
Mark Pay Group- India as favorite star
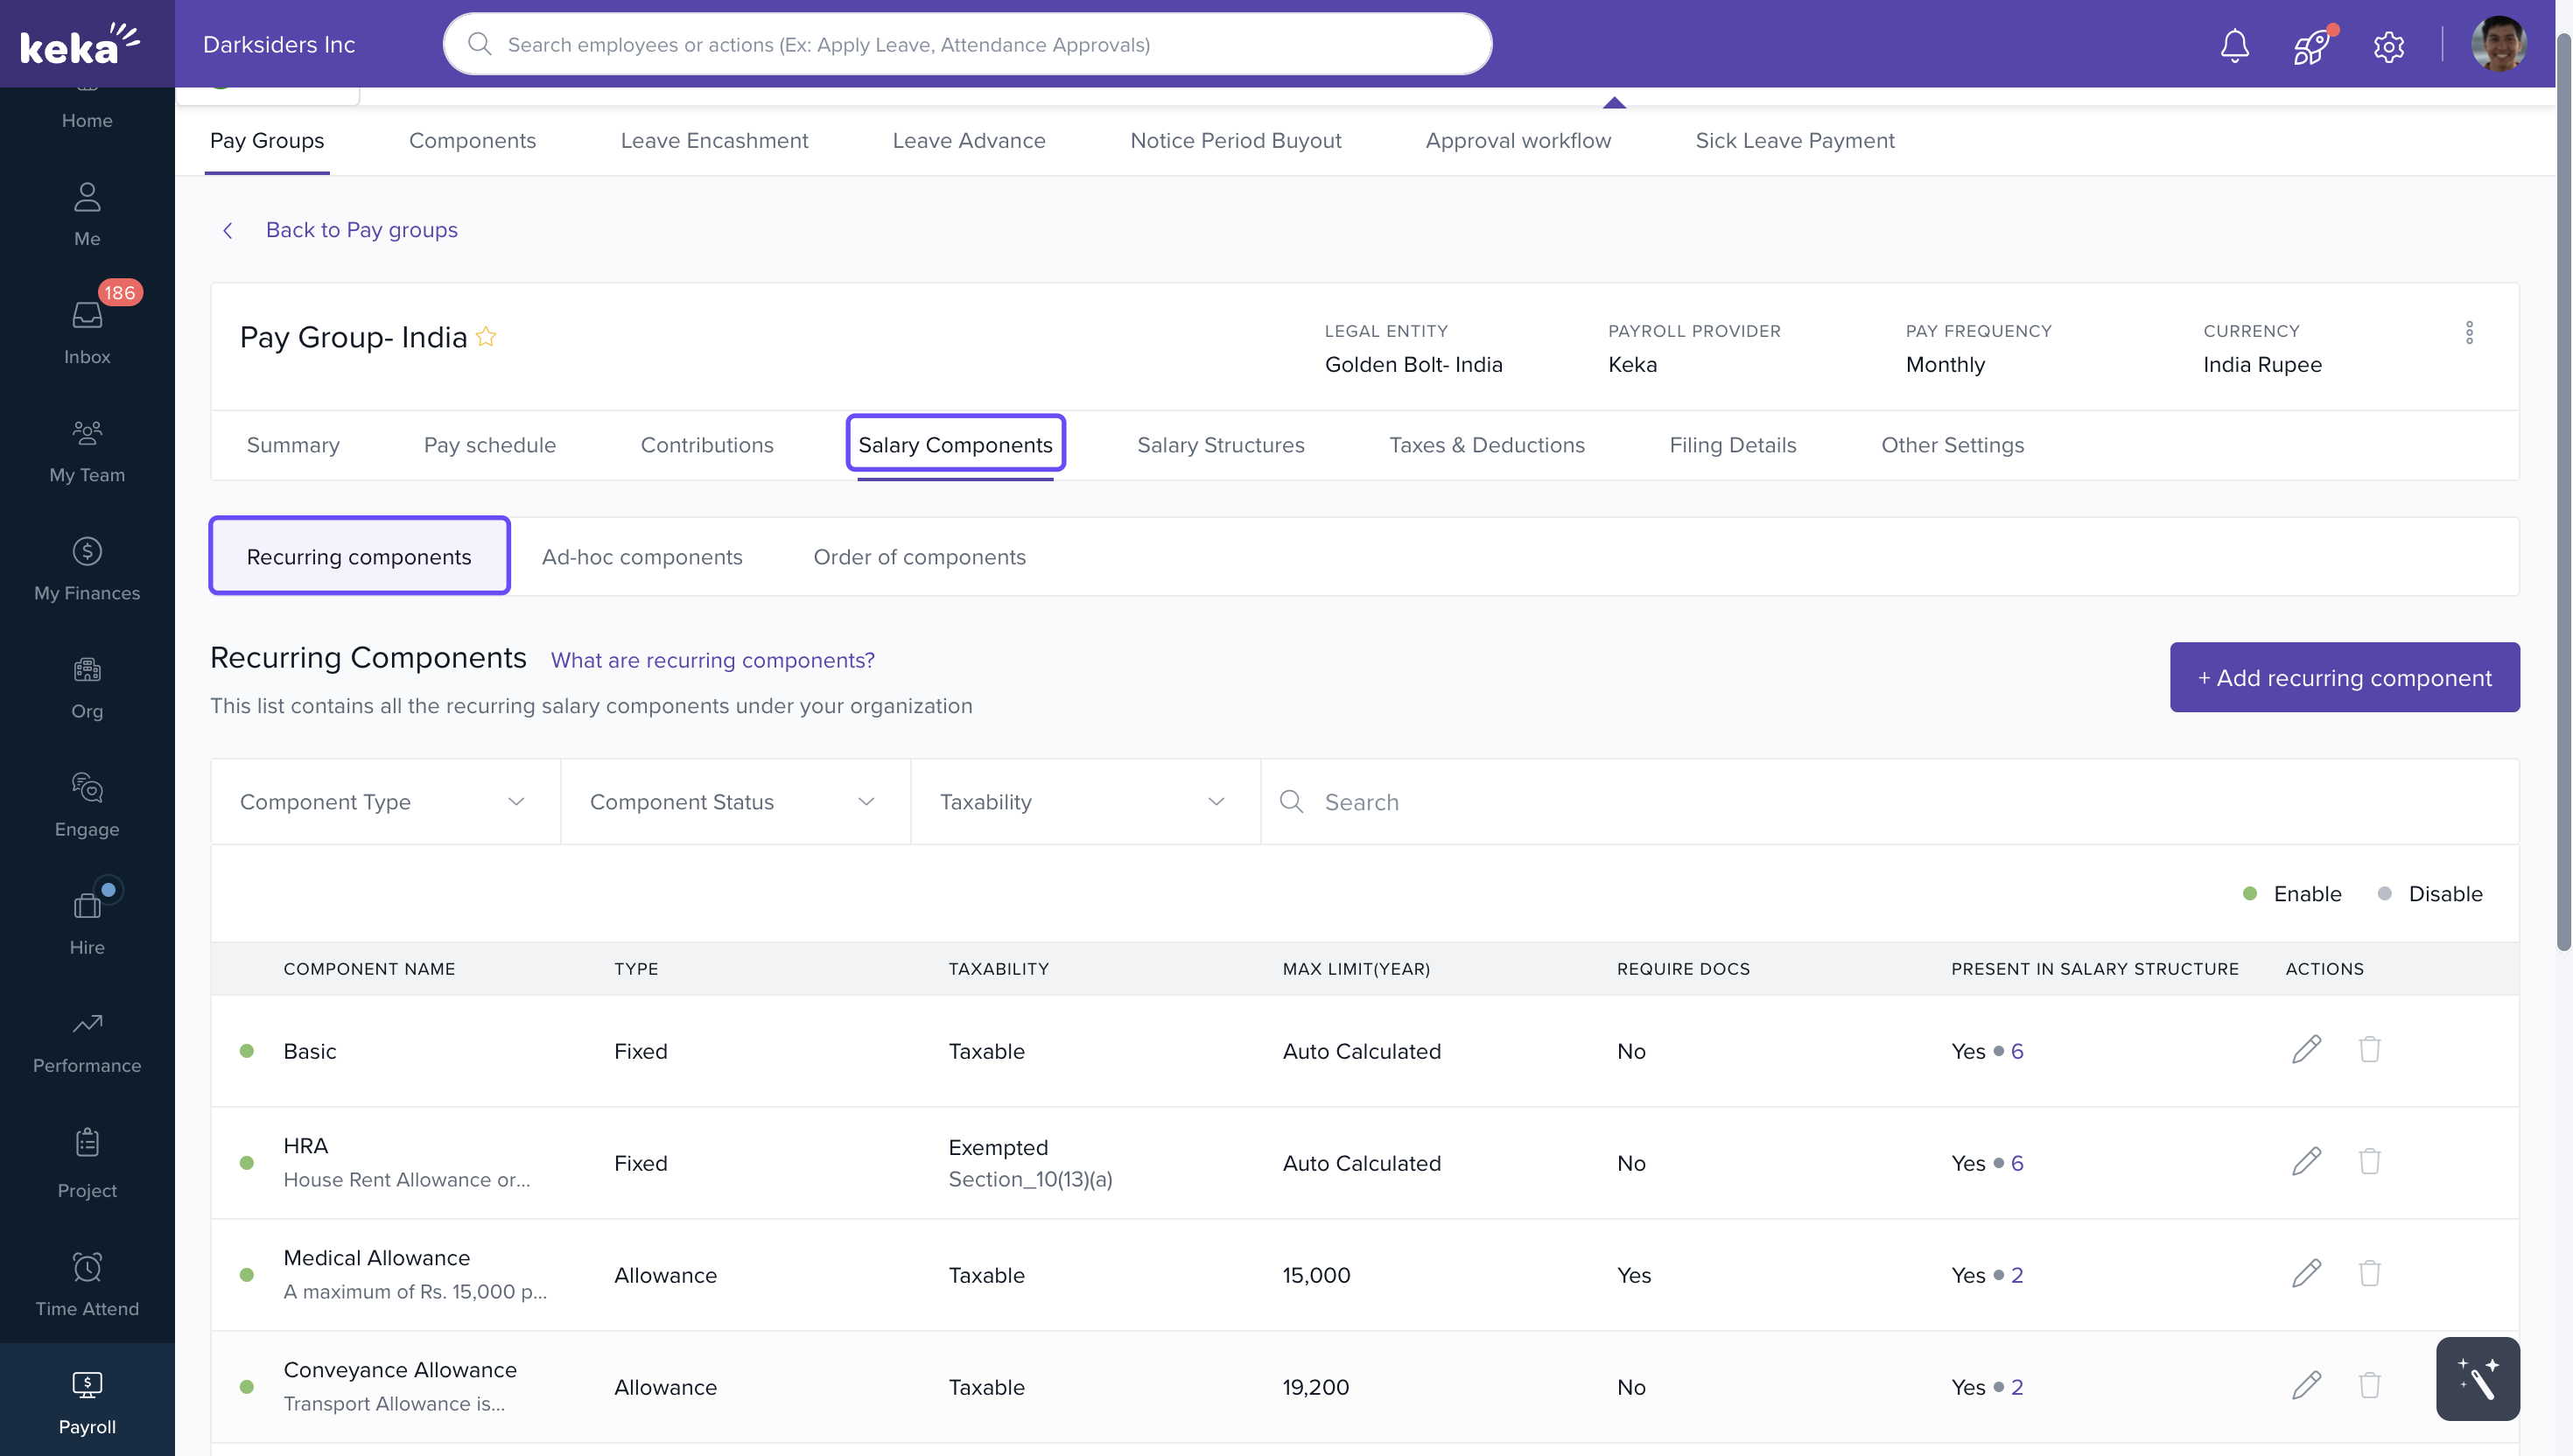tap(486, 337)
